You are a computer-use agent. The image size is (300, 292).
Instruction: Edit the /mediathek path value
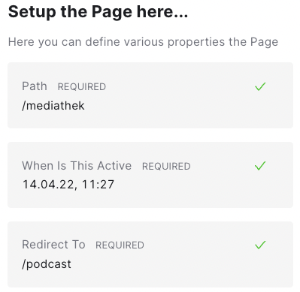53,106
